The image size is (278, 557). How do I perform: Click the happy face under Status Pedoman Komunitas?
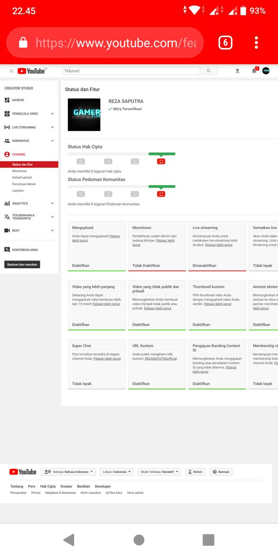161,194
